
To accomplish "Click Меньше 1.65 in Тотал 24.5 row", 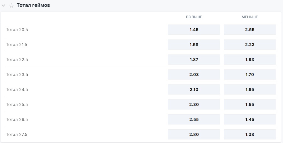I will pyautogui.click(x=250, y=90).
